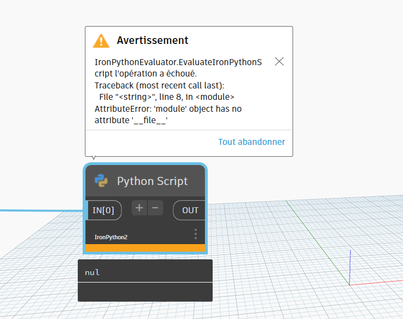Image resolution: width=403 pixels, height=319 pixels.
Task: Click the 'File "<string>", line 8' text
Action: point(140,97)
